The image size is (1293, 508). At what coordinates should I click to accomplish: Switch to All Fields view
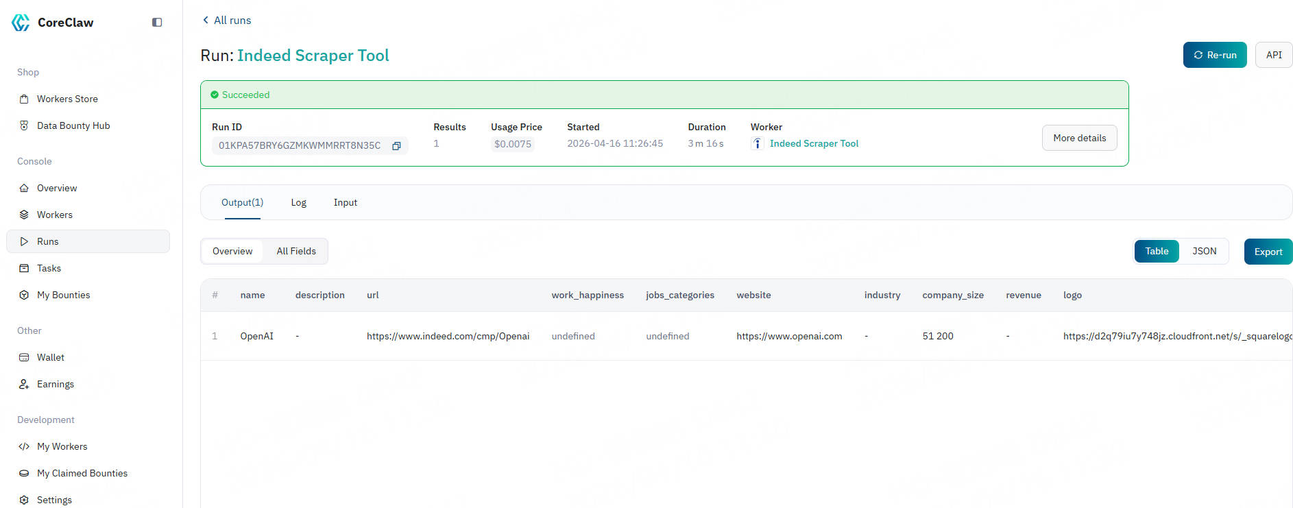[x=296, y=251]
